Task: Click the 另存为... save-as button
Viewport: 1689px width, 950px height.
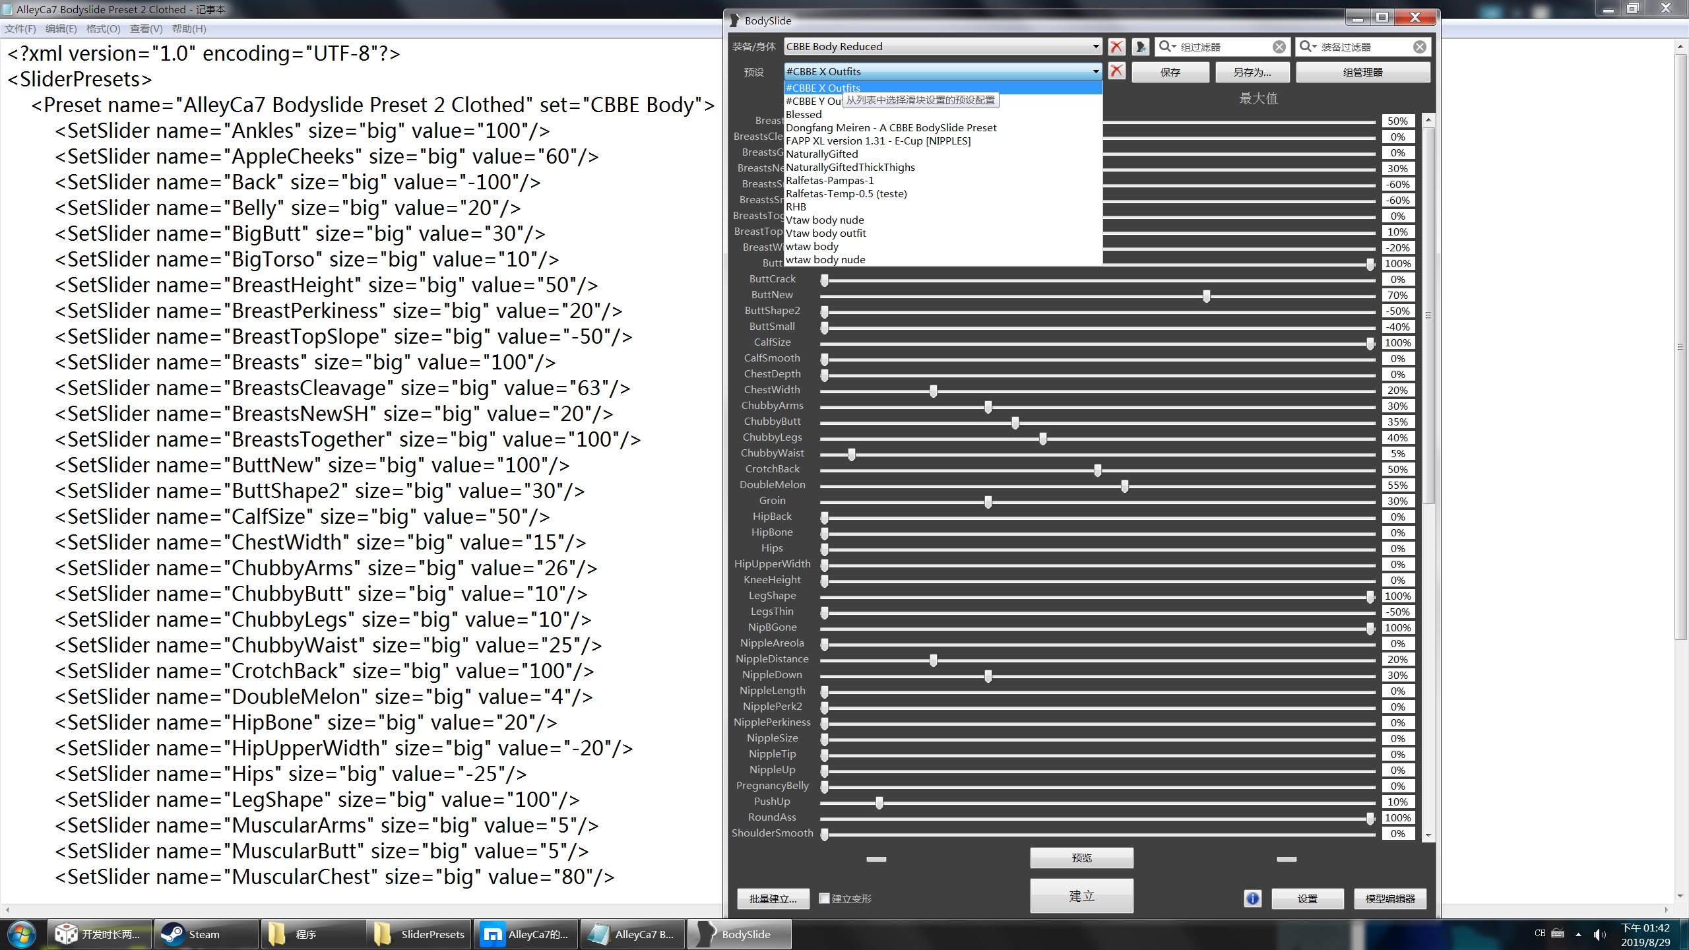Action: click(1252, 72)
